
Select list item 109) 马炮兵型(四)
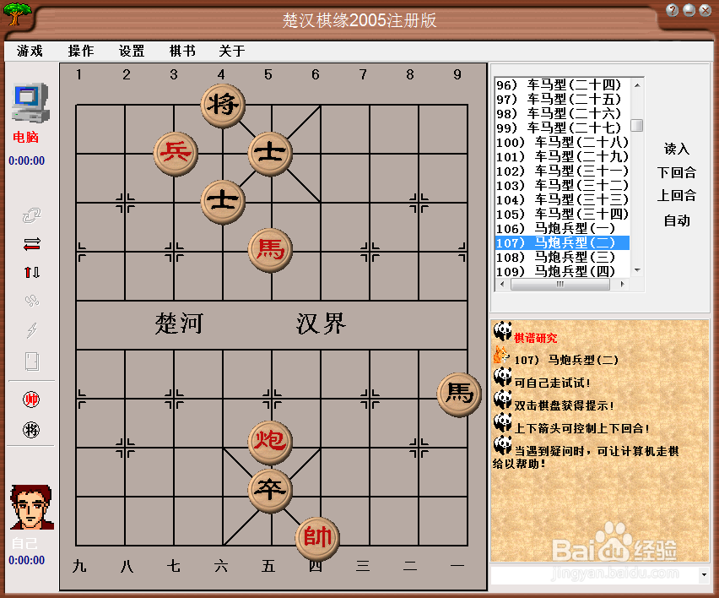point(562,271)
